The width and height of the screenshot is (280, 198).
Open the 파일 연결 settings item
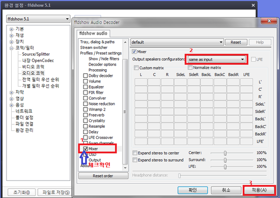pyautogui.click(x=24, y=124)
